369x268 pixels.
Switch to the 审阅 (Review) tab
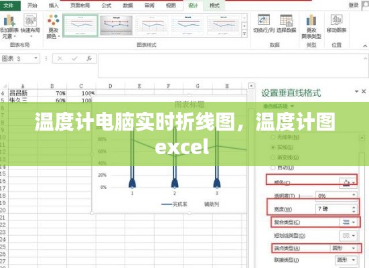[x=149, y=5]
